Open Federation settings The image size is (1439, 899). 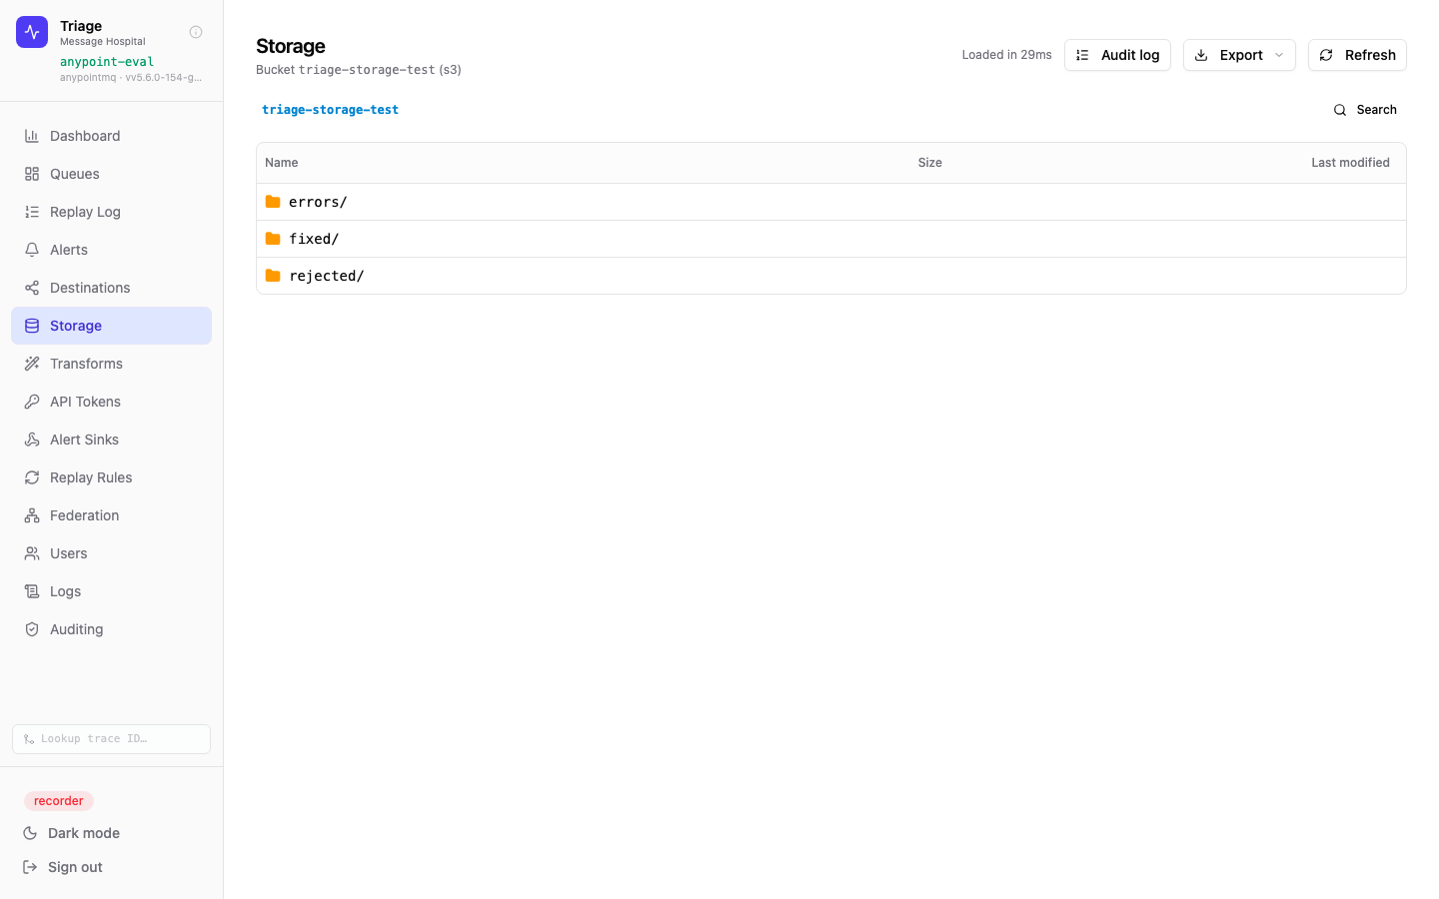coord(111,515)
